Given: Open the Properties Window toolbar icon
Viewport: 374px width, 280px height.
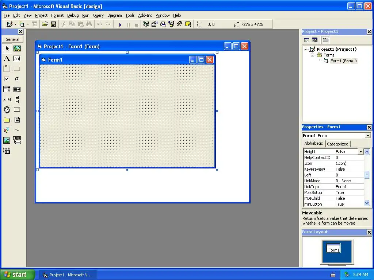Looking at the screenshot, I should 154,24.
